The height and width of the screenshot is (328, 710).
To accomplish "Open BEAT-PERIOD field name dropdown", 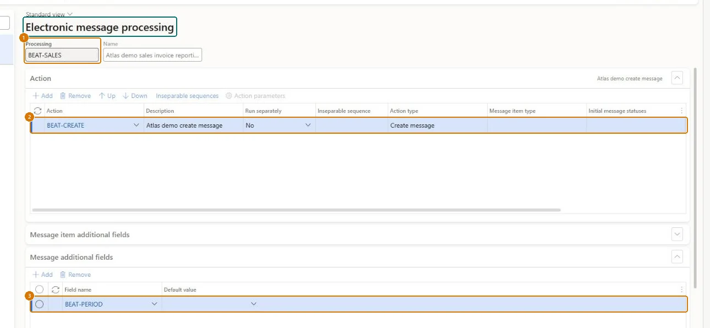I will point(155,304).
